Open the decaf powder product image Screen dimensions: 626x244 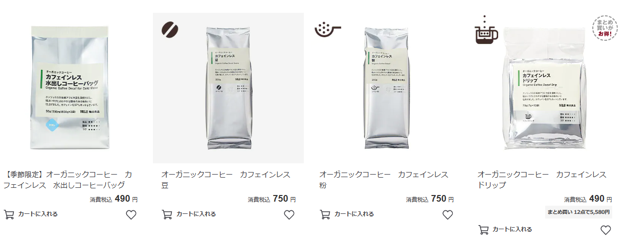click(387, 88)
